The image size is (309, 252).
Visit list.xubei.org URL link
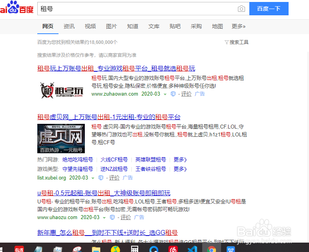point(52,178)
